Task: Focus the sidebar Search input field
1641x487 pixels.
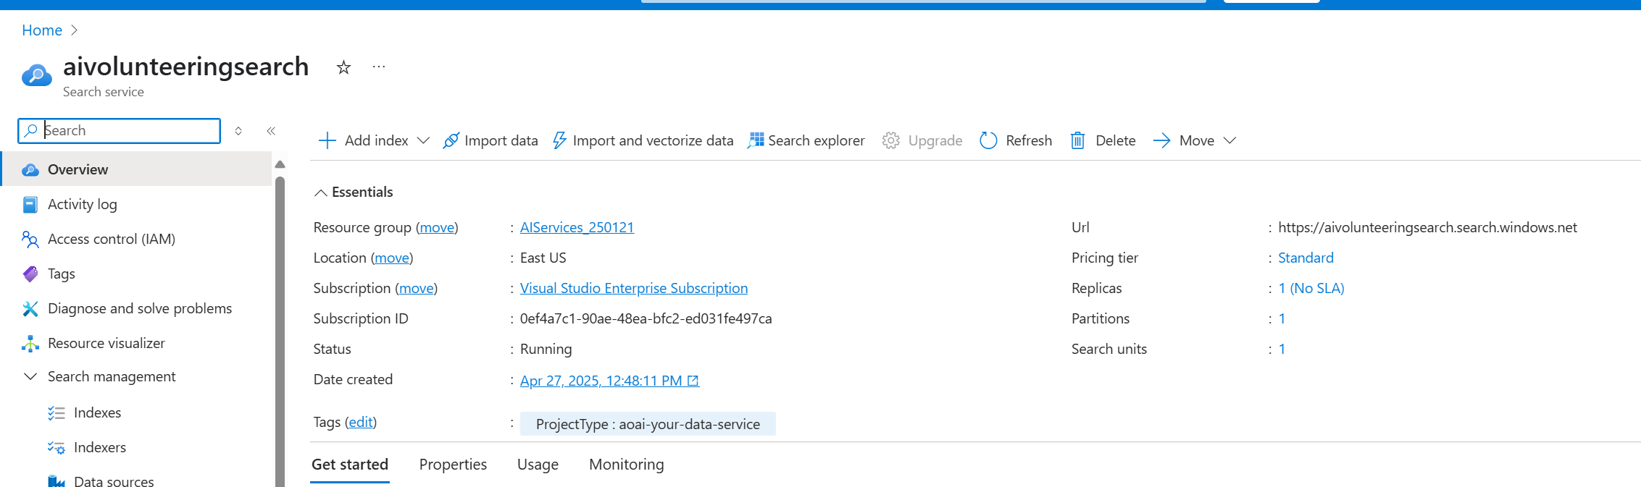Action: point(120,131)
